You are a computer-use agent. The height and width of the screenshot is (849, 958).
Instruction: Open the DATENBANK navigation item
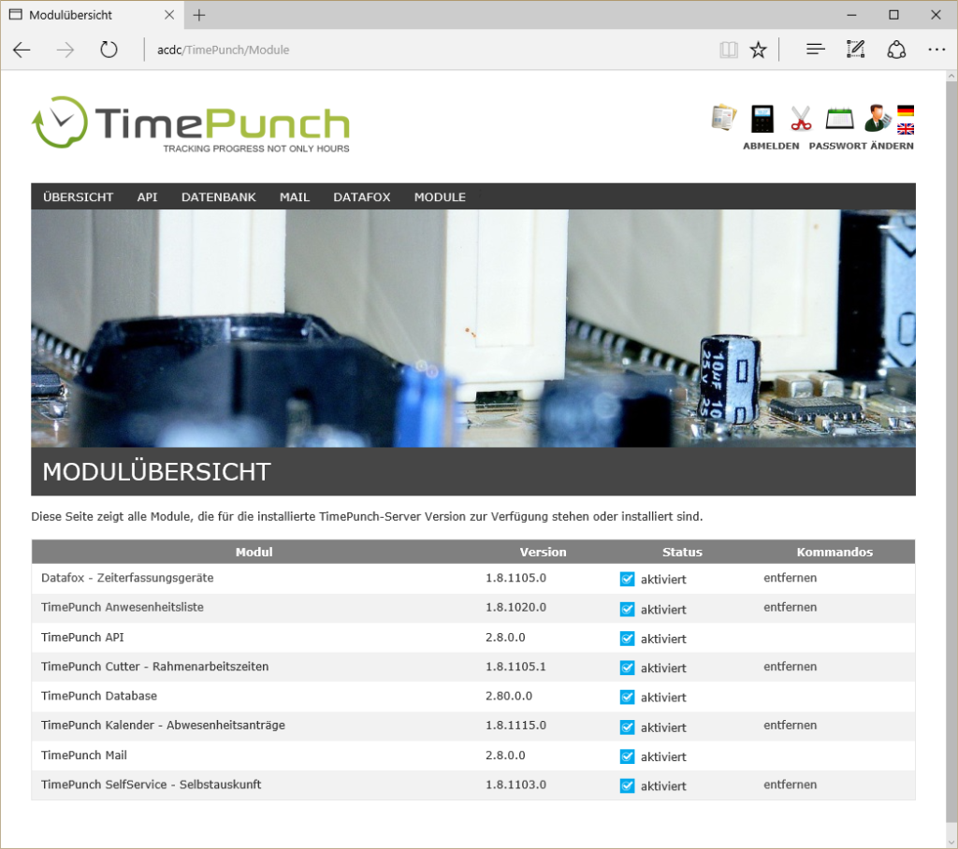[218, 197]
